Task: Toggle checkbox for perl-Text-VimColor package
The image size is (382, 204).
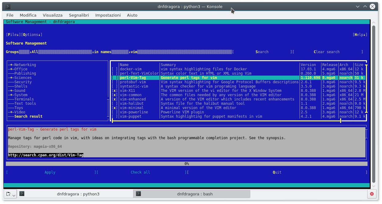Action: [114, 73]
